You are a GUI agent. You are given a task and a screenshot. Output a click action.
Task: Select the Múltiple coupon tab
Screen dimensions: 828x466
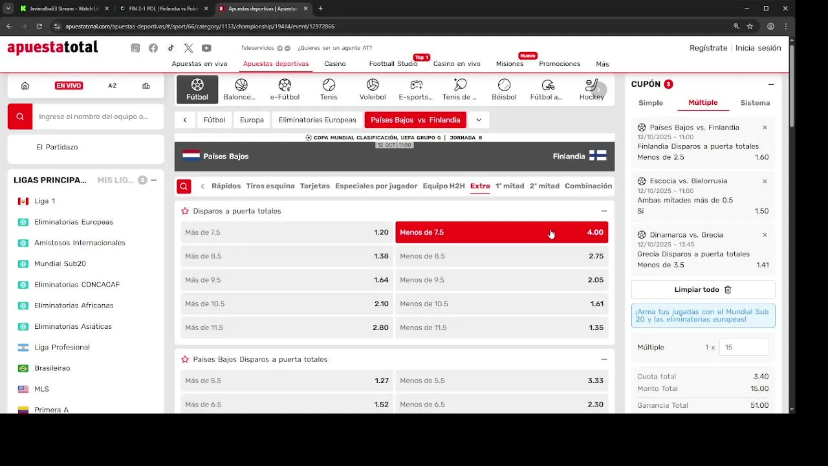[x=703, y=102]
